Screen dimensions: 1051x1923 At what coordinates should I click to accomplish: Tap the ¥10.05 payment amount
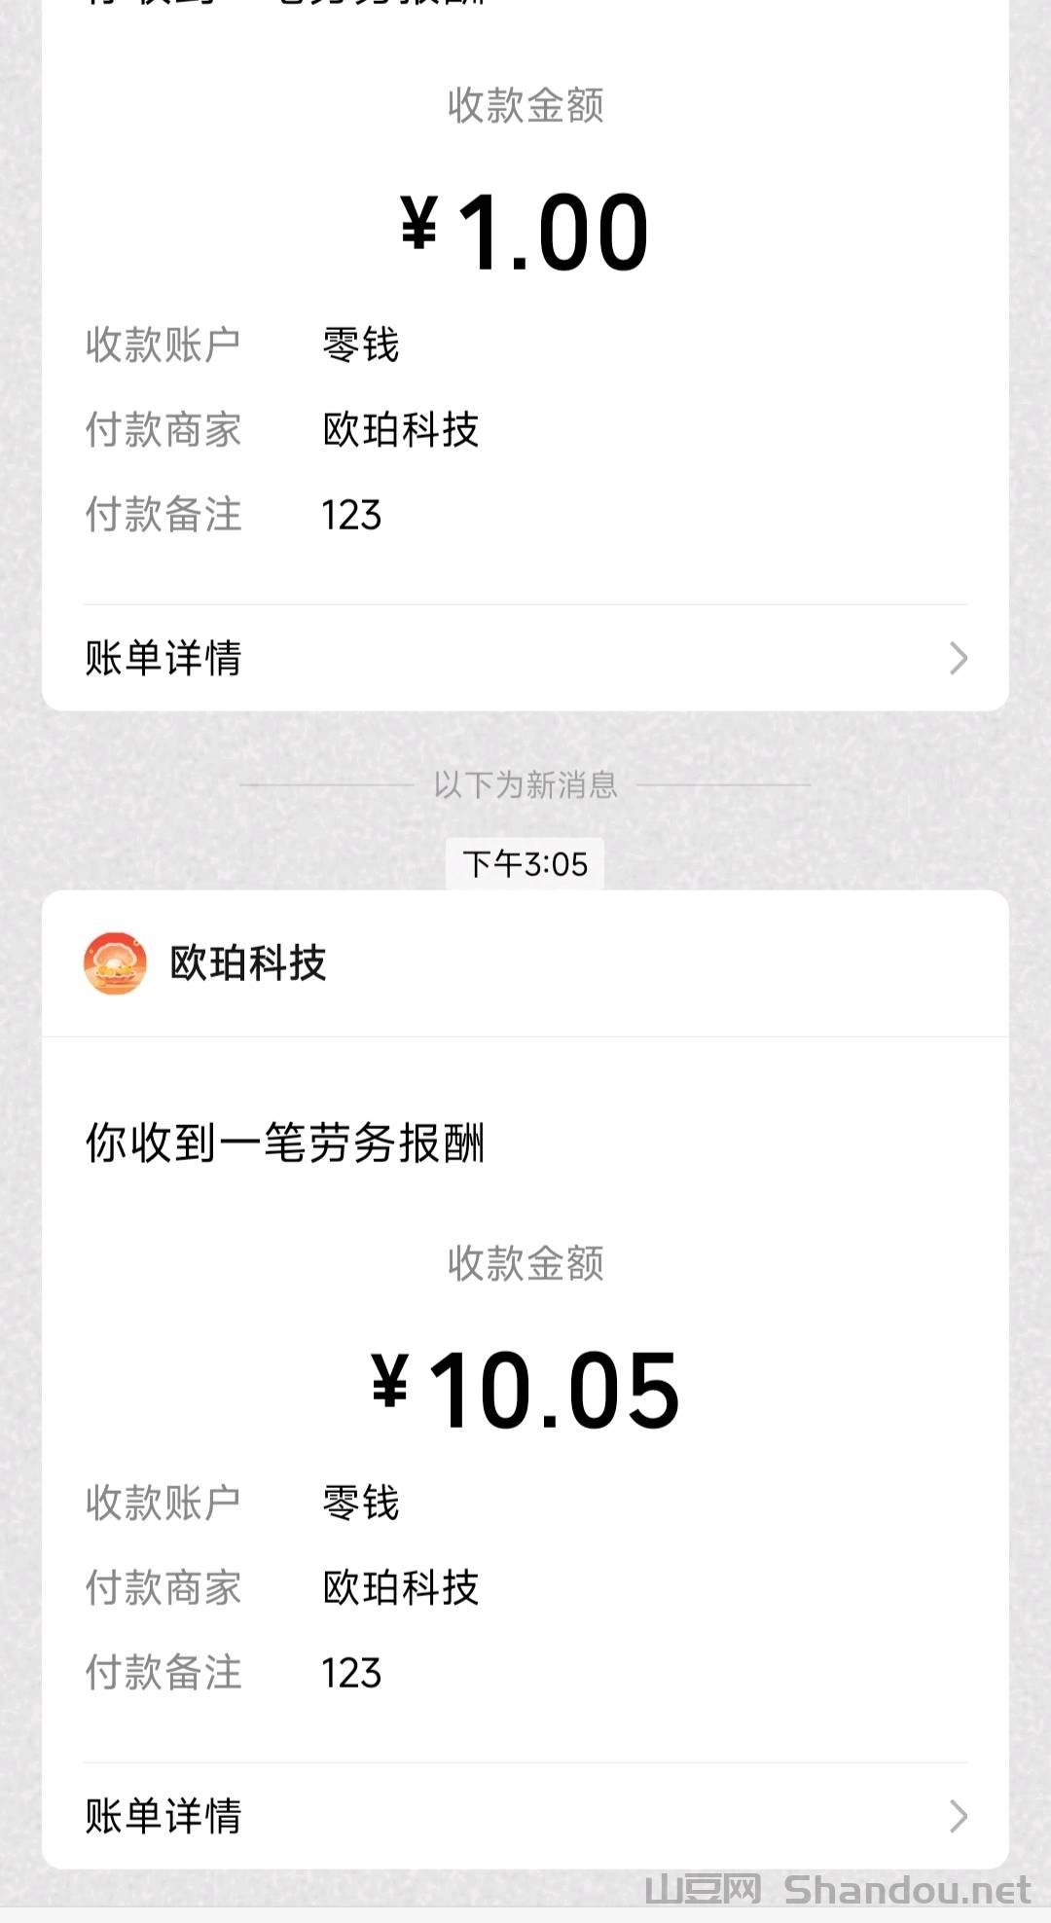(x=525, y=1390)
